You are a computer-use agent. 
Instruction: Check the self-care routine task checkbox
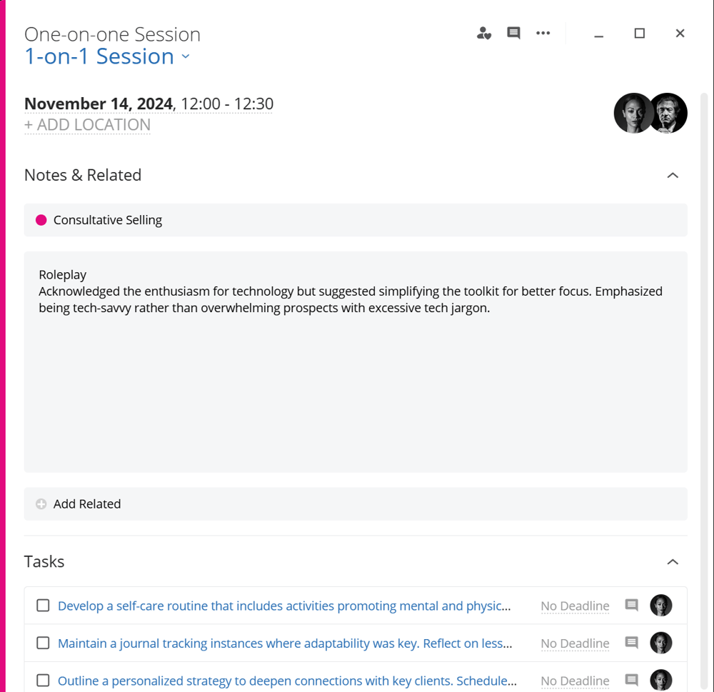pyautogui.click(x=43, y=606)
